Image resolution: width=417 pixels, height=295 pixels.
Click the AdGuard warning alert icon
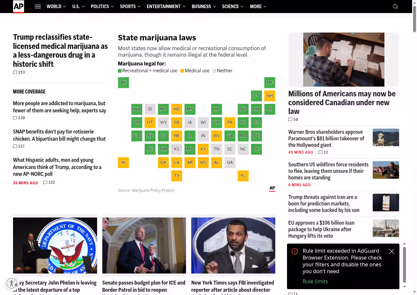[295, 251]
